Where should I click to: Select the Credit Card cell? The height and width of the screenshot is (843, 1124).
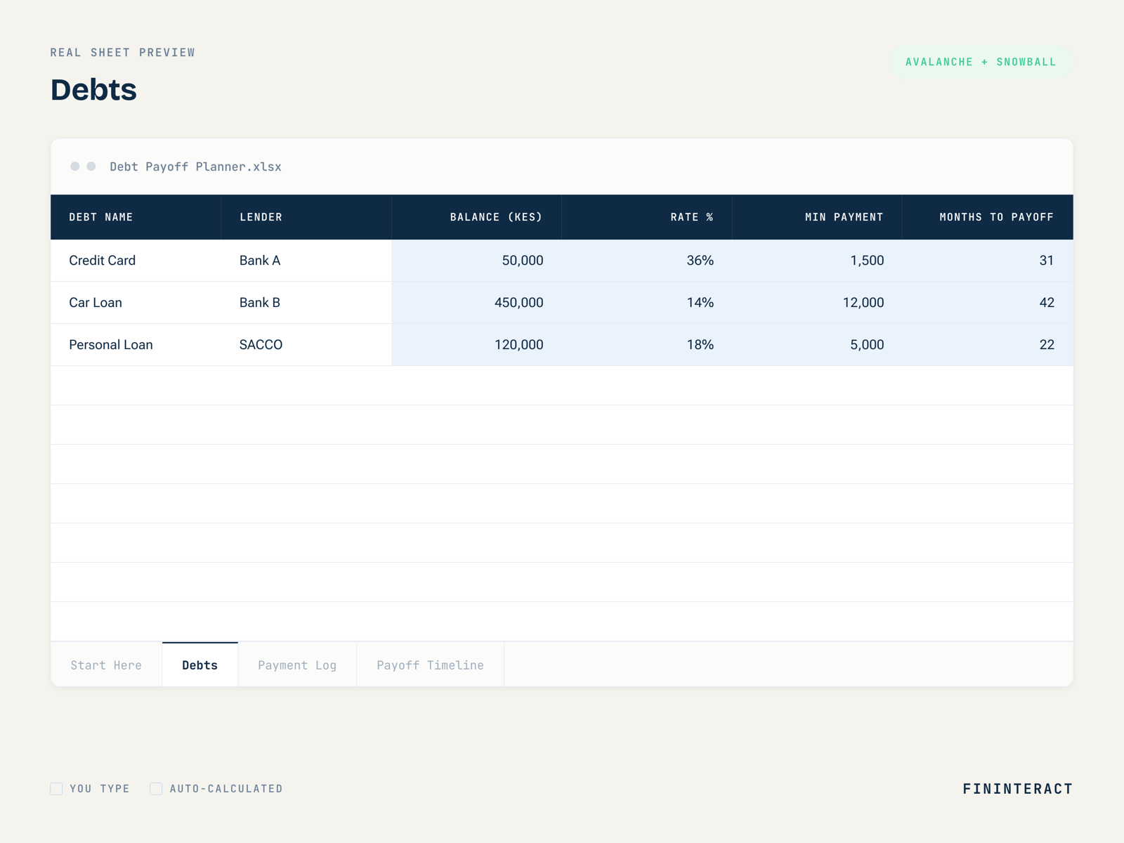(x=136, y=261)
